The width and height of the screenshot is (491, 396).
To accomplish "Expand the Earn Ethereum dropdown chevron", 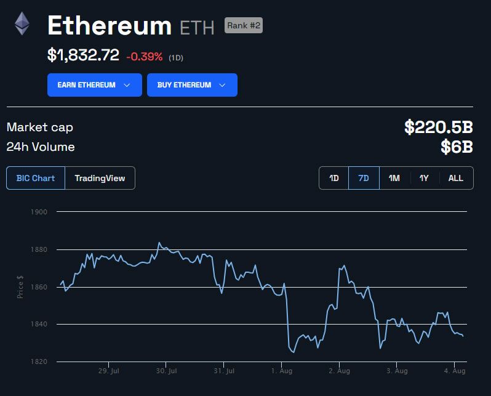I will 127,85.
